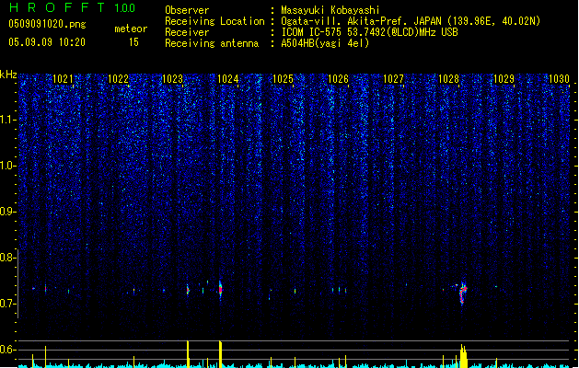Viewport: 579px width, 368px height.
Task: Click the 0.7 kHz axis tick label
Action: [7, 304]
